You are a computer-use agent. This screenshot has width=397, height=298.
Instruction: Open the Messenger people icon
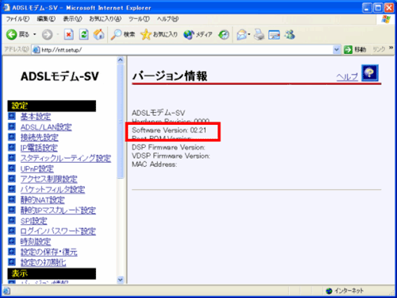pos(290,34)
